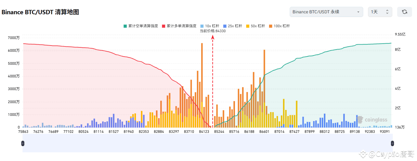Open the Binance BTC/USDT 永续 dropdown
417x161 pixels.
coord(326,12)
